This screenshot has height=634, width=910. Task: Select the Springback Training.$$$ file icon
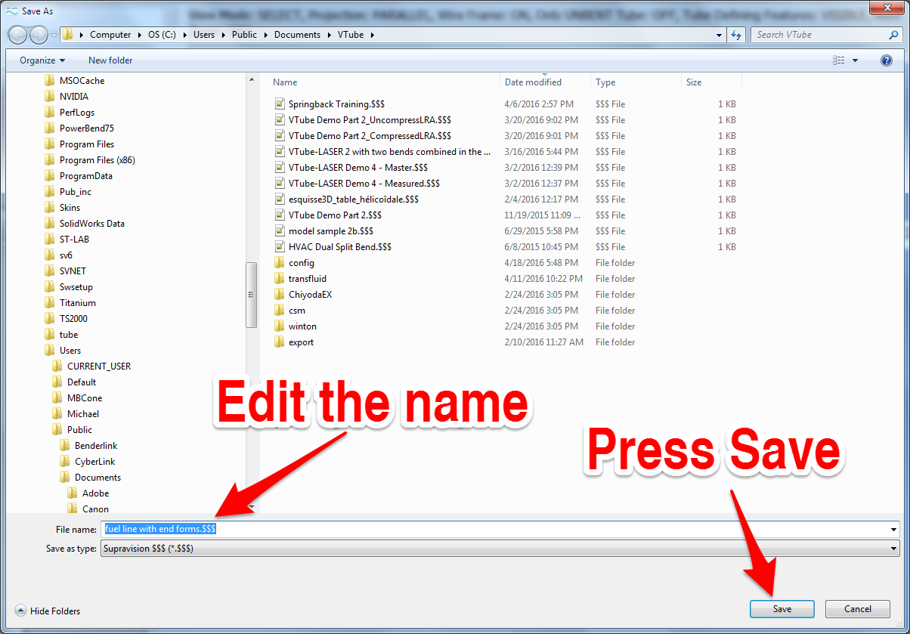(x=280, y=104)
